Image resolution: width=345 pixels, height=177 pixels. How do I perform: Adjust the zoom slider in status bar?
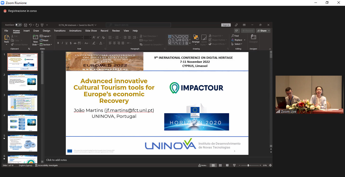248,165
